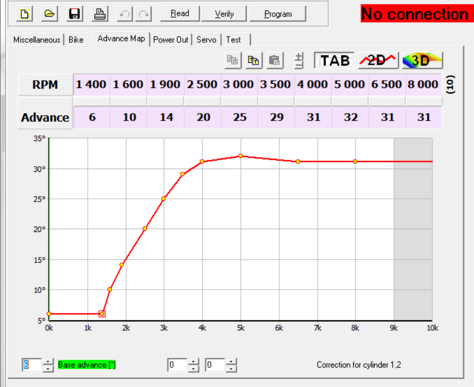Image resolution: width=474 pixels, height=387 pixels.
Task: Focus the second cylinder correction field
Action: pos(215,365)
